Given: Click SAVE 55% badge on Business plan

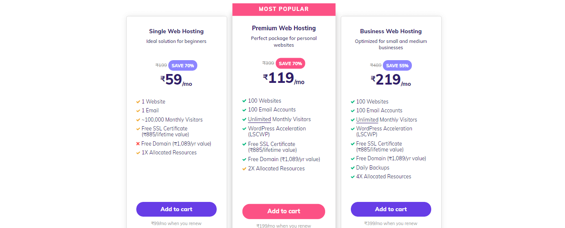Looking at the screenshot, I should (397, 66).
